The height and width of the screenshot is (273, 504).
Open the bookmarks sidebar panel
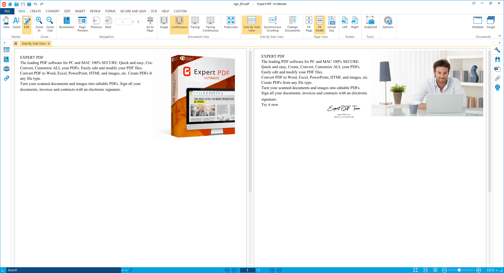(7, 59)
